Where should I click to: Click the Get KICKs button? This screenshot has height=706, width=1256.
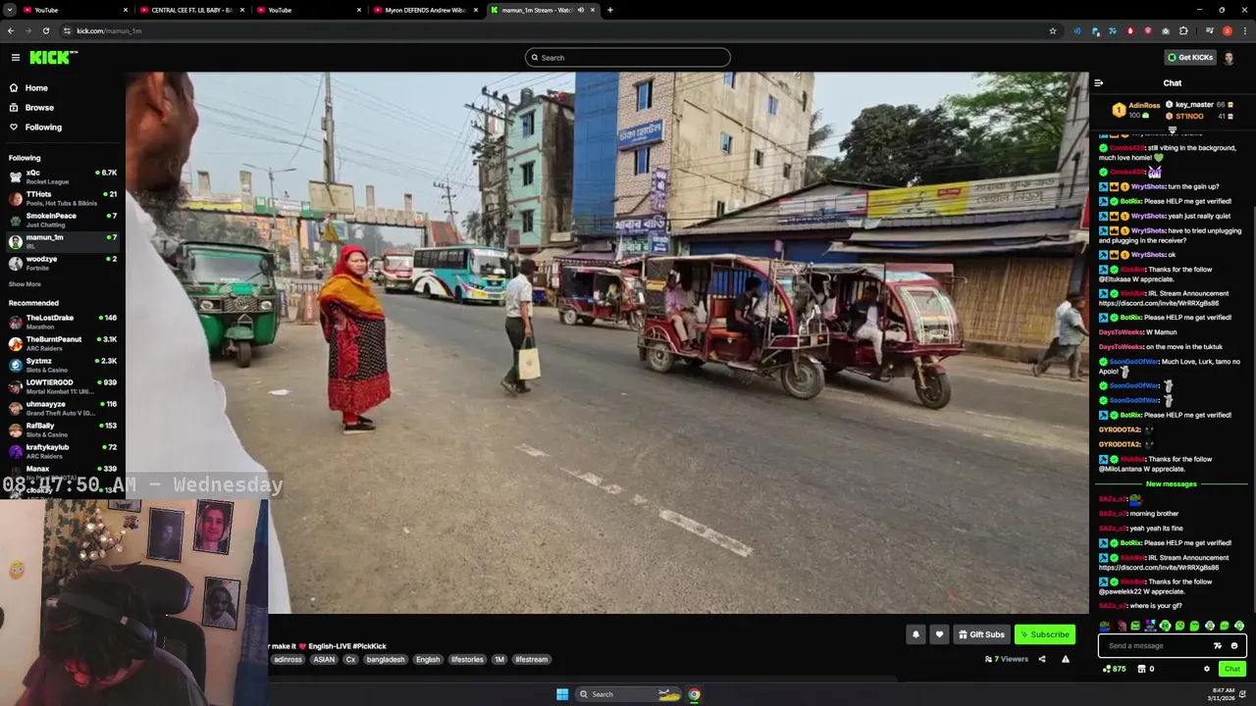[1189, 58]
